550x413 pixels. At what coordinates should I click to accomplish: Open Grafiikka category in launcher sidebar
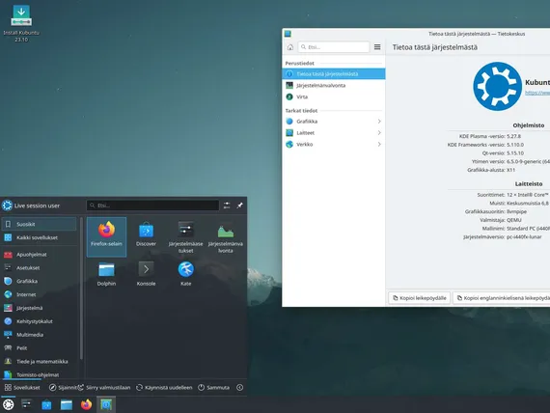(x=39, y=281)
